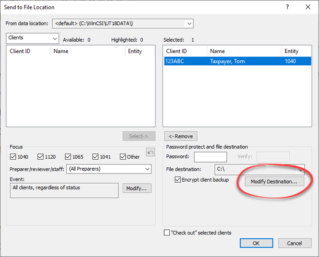Click the focus reset arrow icon
The height and width of the screenshot is (257, 319).
151,153
